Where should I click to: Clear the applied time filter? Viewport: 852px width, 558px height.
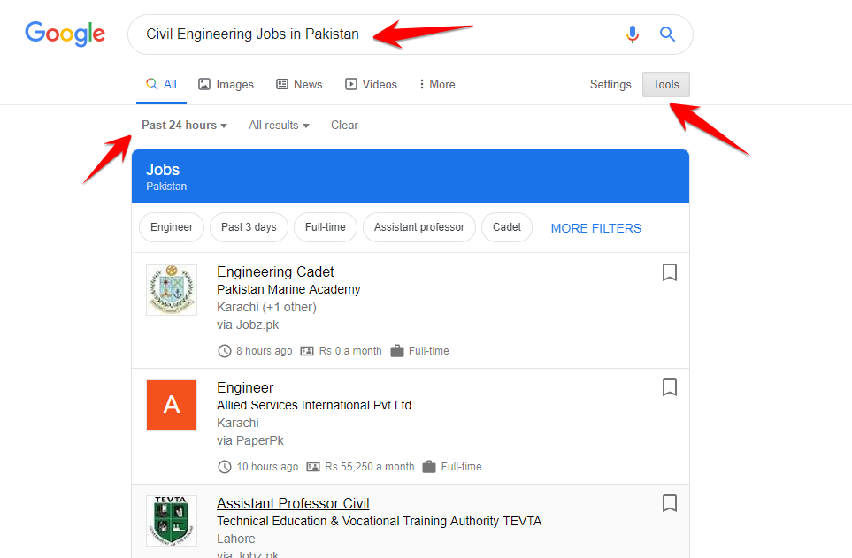point(344,125)
